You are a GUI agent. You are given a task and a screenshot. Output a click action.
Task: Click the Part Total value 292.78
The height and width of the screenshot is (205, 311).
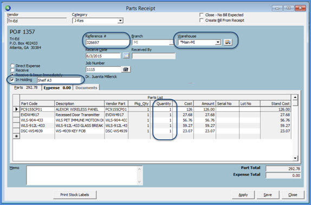coord(283,169)
